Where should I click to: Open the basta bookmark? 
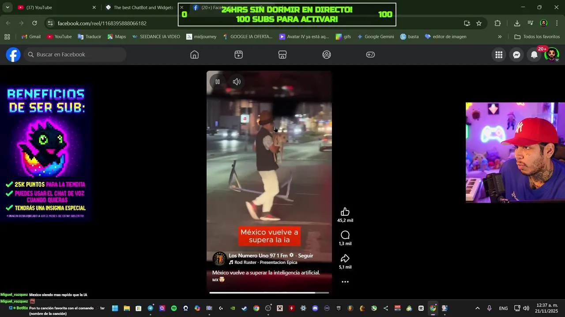coord(409,37)
